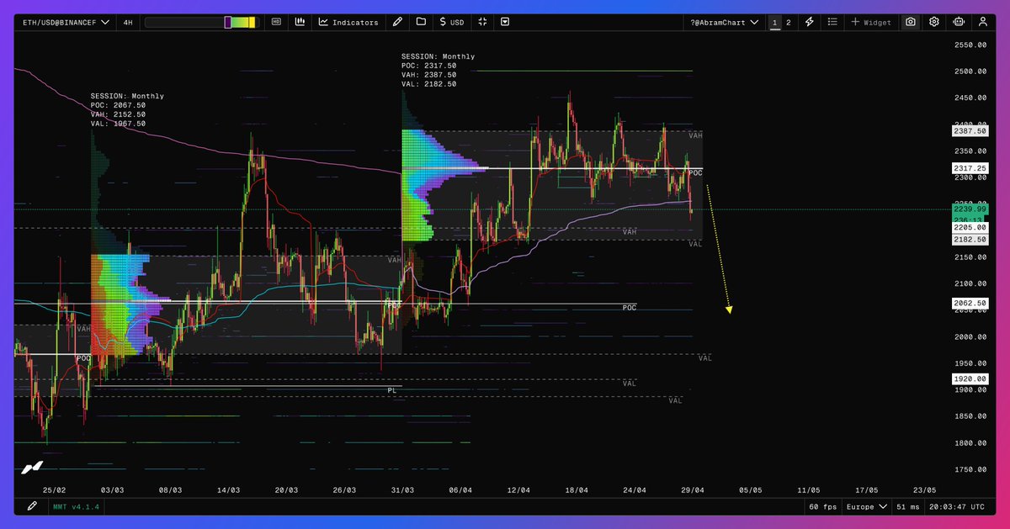Click the VAL: 2182.50 session text
Screen dimensions: 1010x529
[429, 84]
